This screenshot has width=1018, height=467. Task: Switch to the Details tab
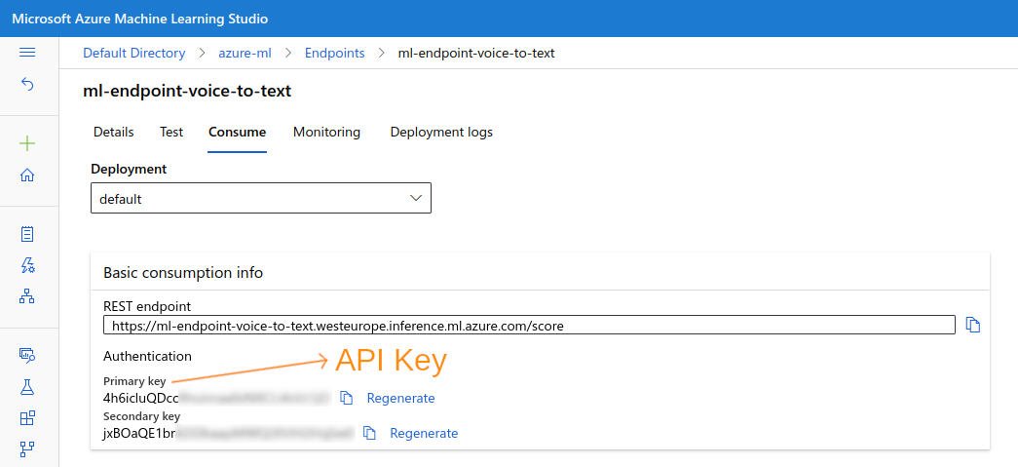114,132
